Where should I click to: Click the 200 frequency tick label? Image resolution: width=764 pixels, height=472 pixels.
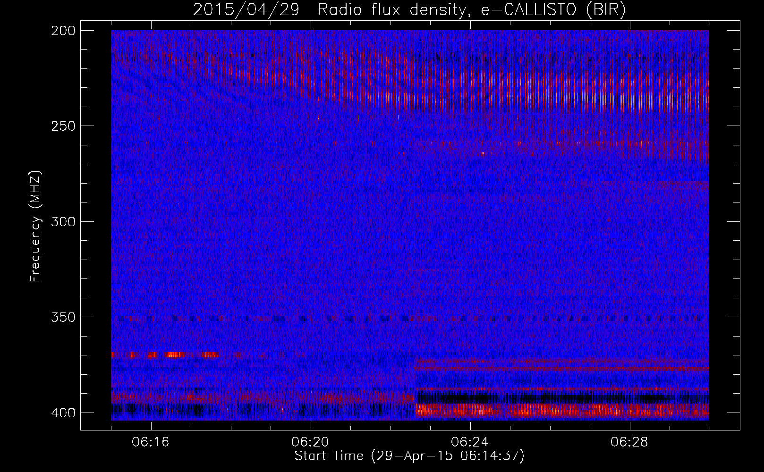[x=63, y=31]
